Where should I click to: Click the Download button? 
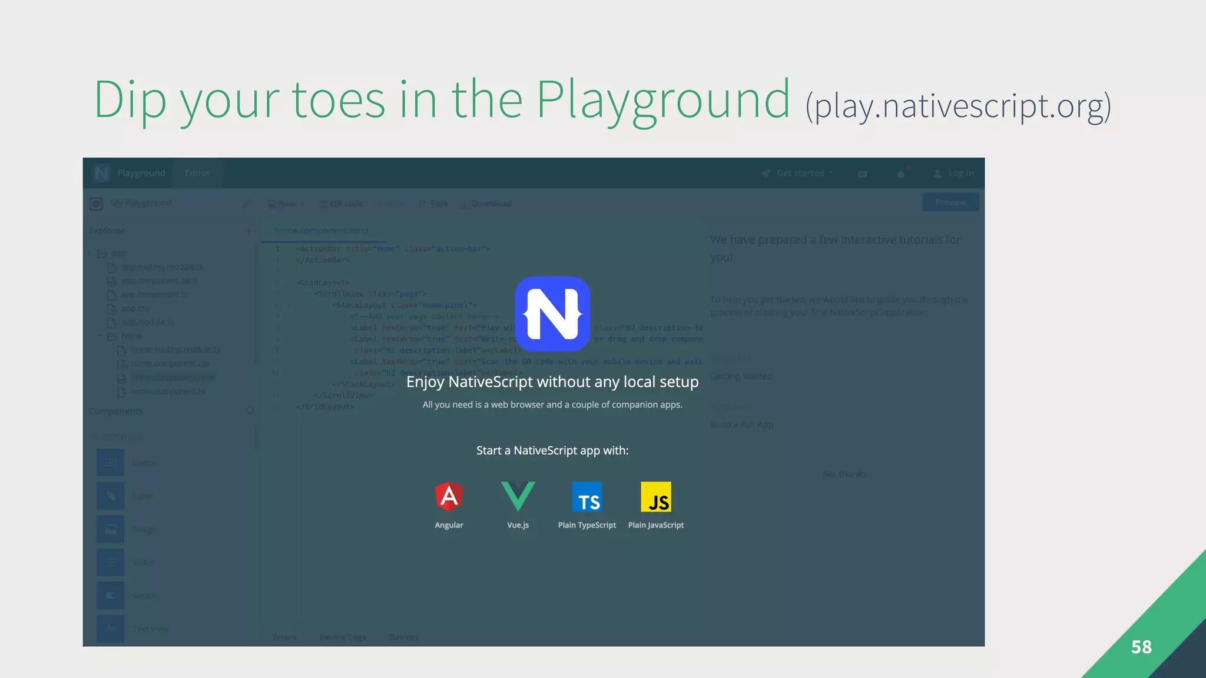(486, 204)
